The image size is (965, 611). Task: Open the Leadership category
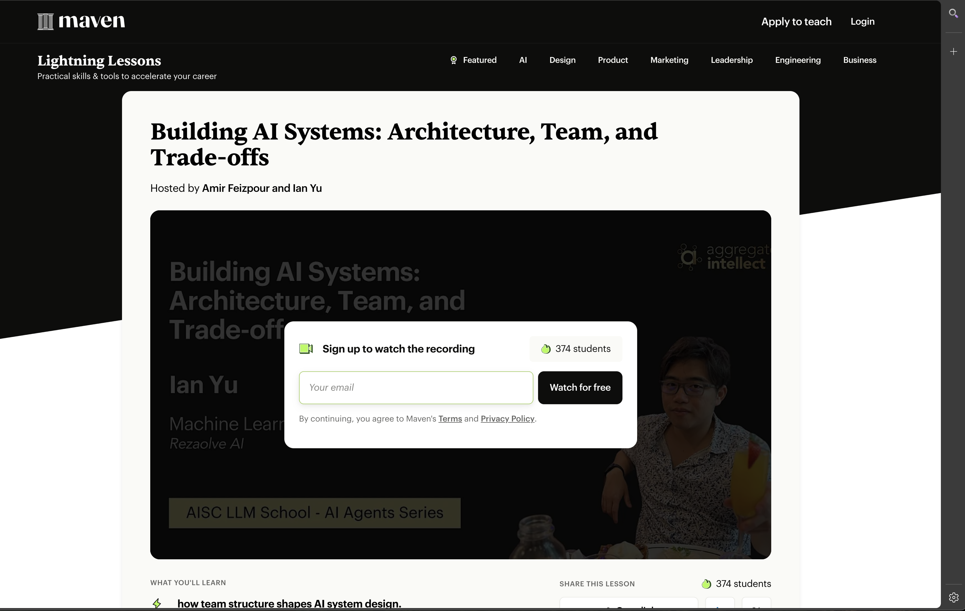point(732,60)
